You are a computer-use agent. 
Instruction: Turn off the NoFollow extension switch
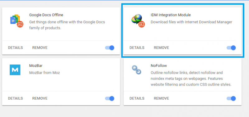[x=231, y=98]
